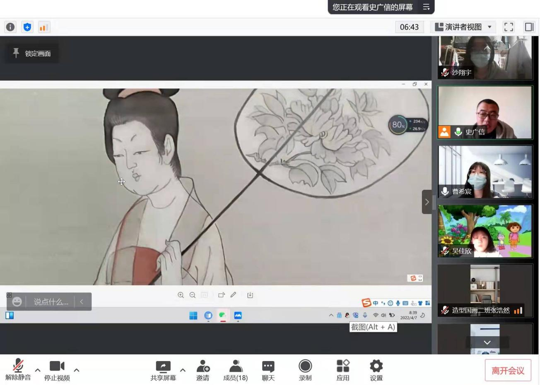Click the save image download icon
This screenshot has width=540, height=385.
click(250, 295)
